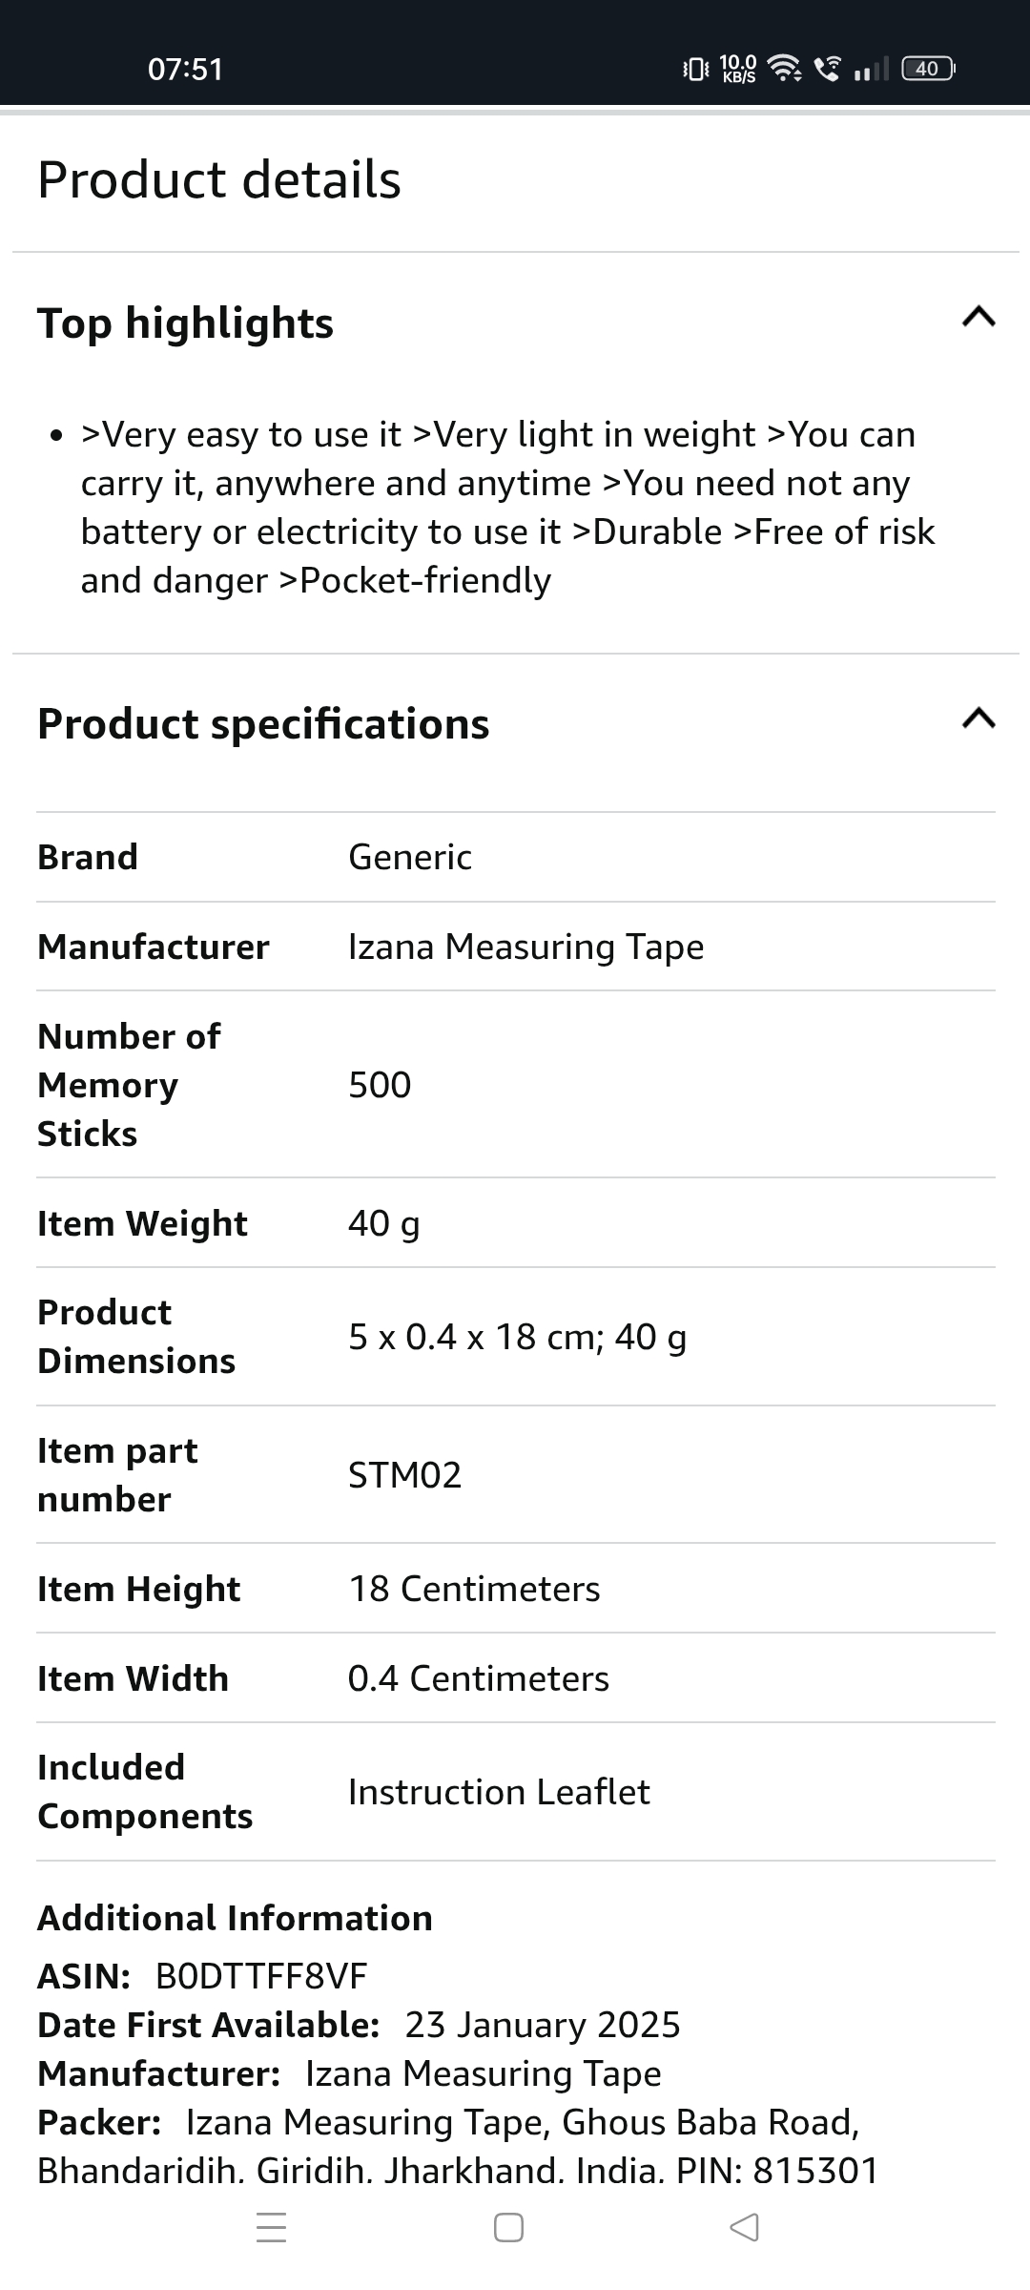Viewport: 1030px width, 2290px height.
Task: Tap the Wi-Fi status icon
Action: (x=785, y=68)
